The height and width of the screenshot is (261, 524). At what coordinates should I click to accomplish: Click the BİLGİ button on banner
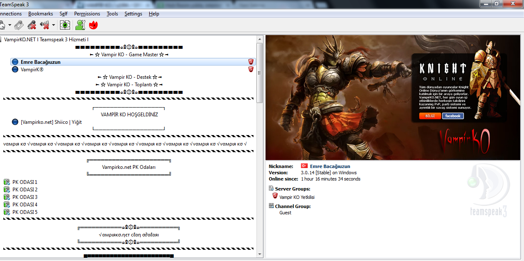(x=430, y=116)
